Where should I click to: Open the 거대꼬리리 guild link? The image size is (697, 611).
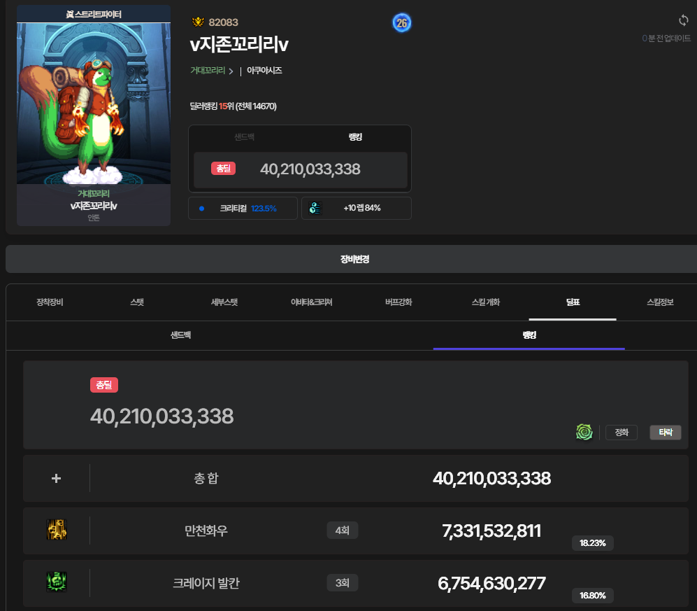[207, 71]
